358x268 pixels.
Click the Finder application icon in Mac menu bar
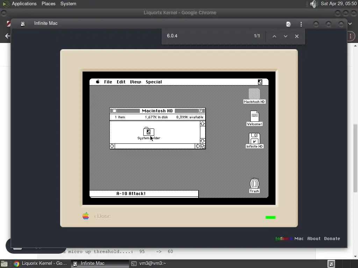260,82
